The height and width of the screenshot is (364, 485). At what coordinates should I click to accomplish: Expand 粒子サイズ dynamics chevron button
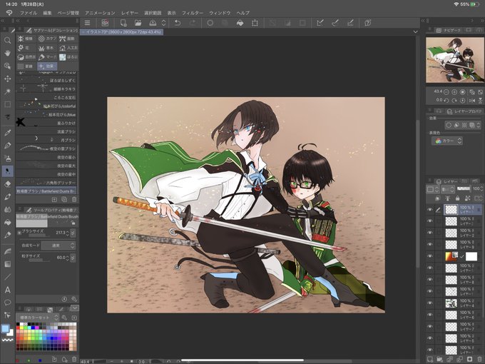73,258
